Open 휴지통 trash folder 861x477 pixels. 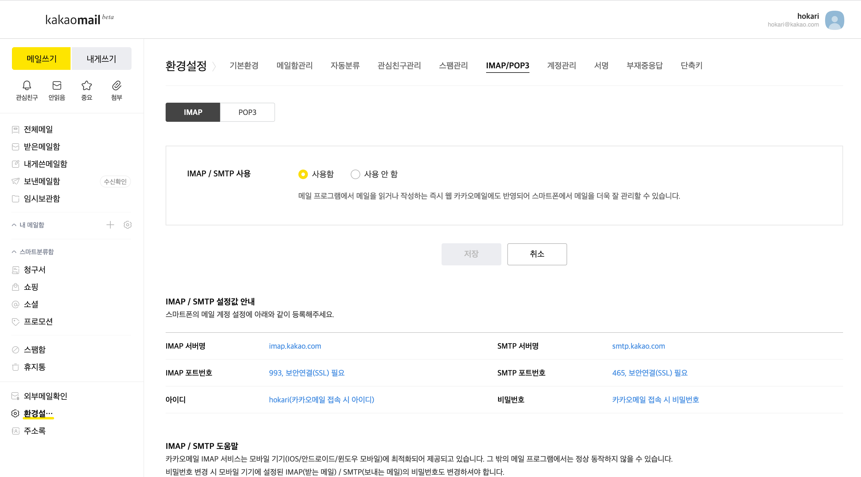[x=34, y=367]
